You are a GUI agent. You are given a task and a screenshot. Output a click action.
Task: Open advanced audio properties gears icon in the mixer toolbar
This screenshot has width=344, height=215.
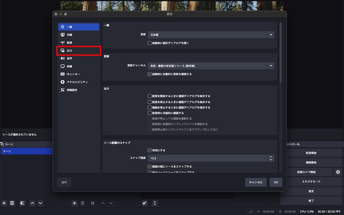pyautogui.click(x=144, y=203)
